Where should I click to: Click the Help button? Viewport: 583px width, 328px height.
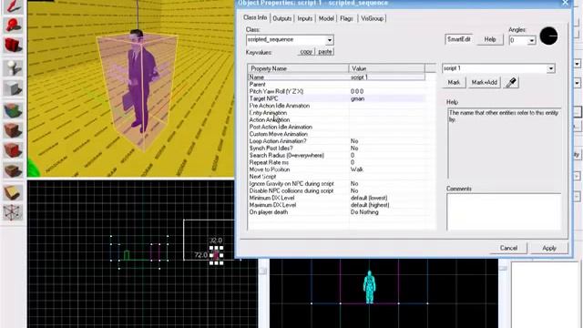[x=490, y=39]
